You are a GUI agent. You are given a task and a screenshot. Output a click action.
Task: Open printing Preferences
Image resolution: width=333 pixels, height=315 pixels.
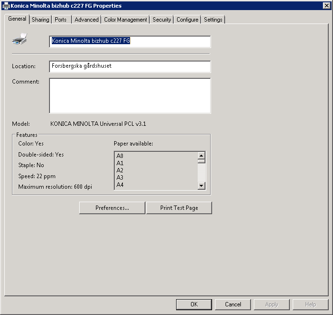click(x=112, y=208)
